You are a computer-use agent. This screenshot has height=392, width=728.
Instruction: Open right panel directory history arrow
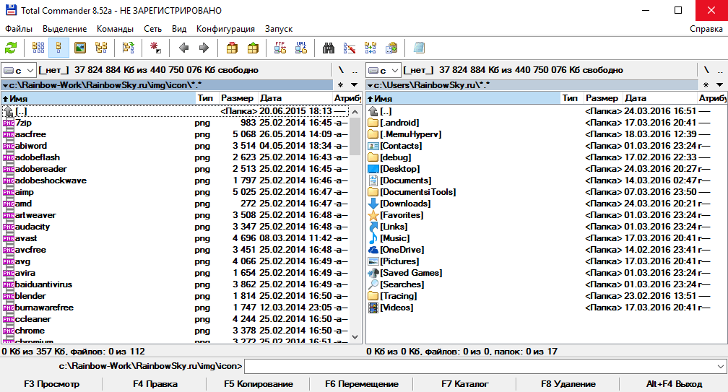[719, 85]
